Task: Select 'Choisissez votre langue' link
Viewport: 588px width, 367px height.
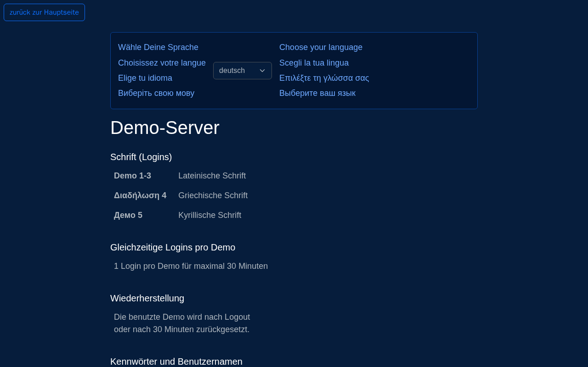Action: click(x=162, y=63)
